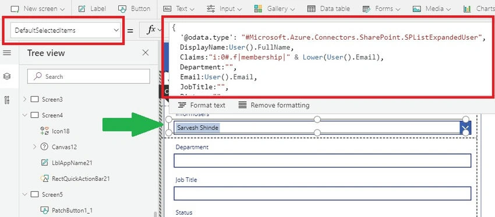
Task: Open the Input controls menu
Action: (x=224, y=9)
